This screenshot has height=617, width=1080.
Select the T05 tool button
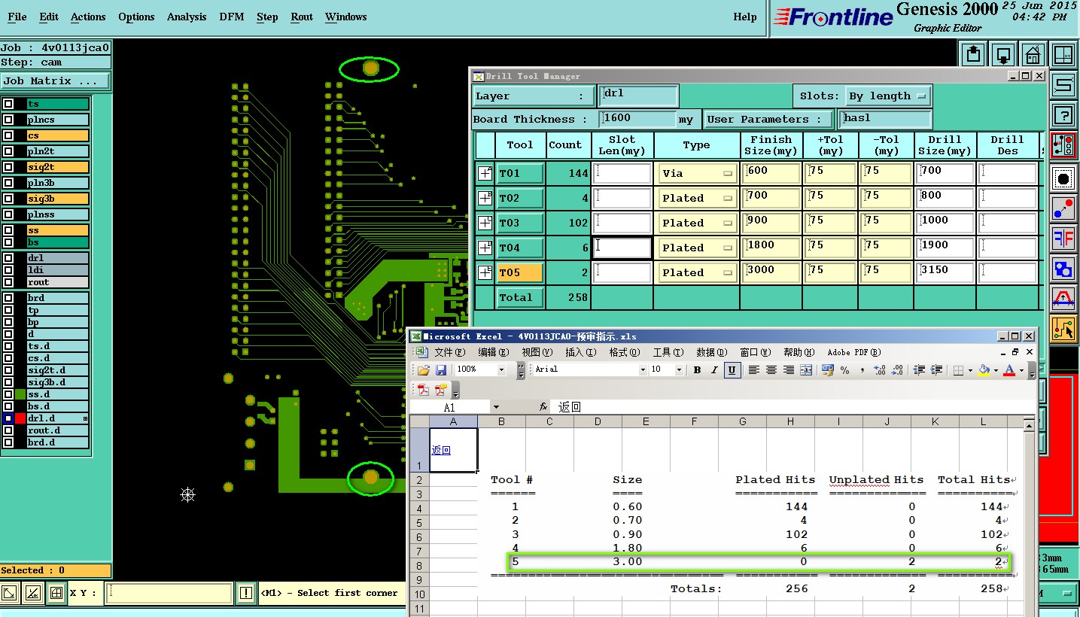(x=520, y=272)
